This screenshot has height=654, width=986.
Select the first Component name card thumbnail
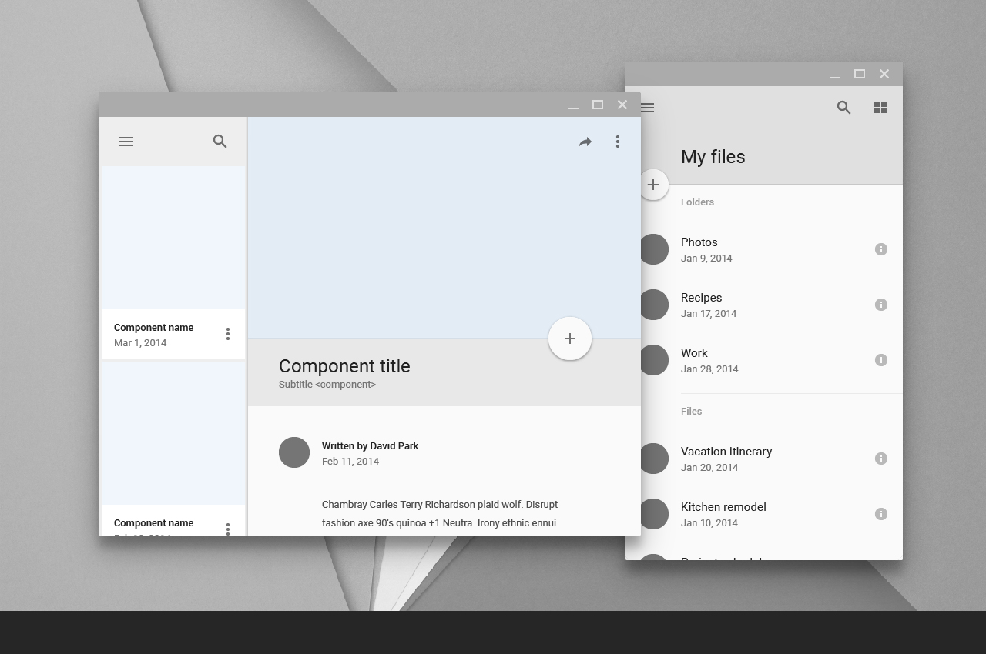coord(173,238)
